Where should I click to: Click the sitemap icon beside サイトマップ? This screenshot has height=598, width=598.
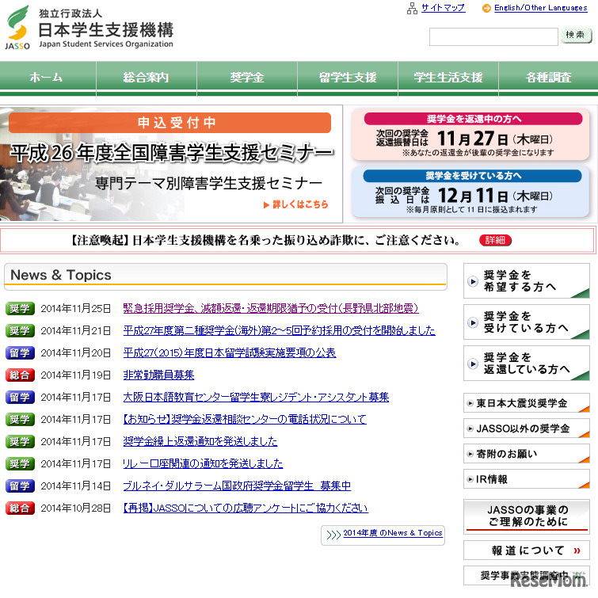point(412,8)
